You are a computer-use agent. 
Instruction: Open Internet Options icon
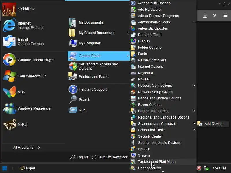[133, 67]
